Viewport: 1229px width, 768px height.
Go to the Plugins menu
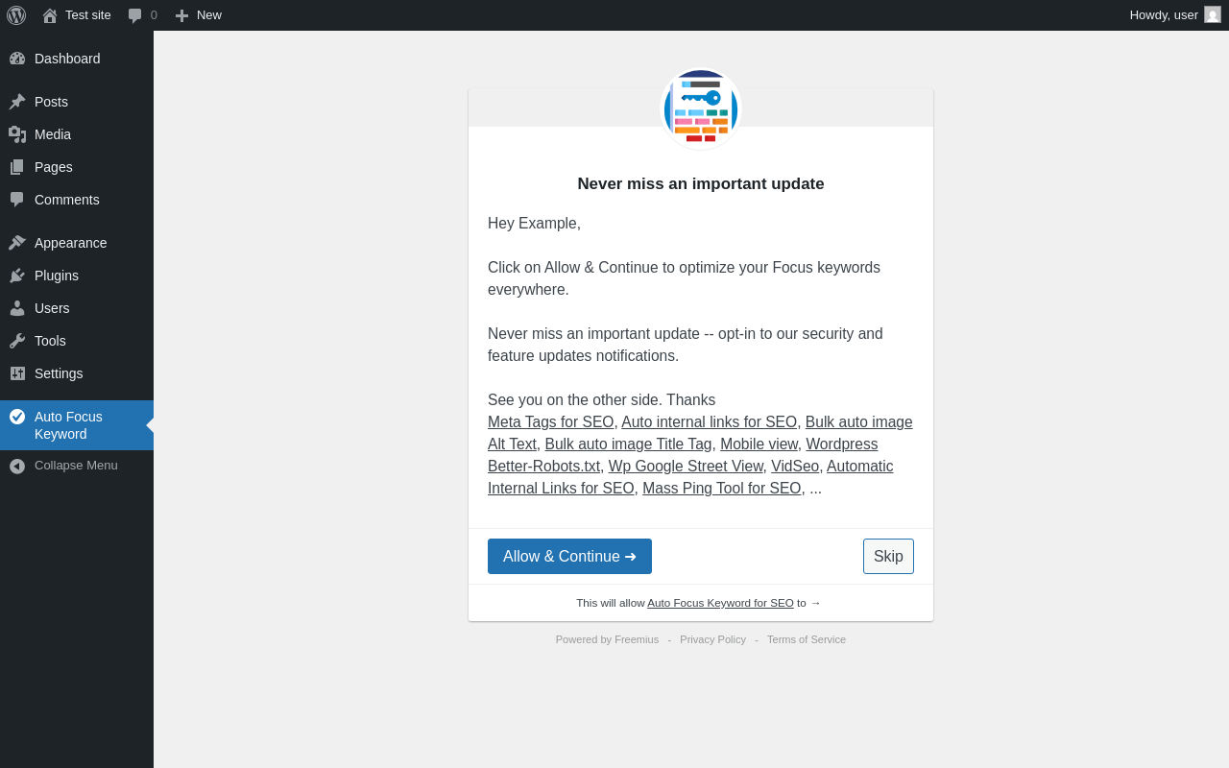(x=77, y=276)
